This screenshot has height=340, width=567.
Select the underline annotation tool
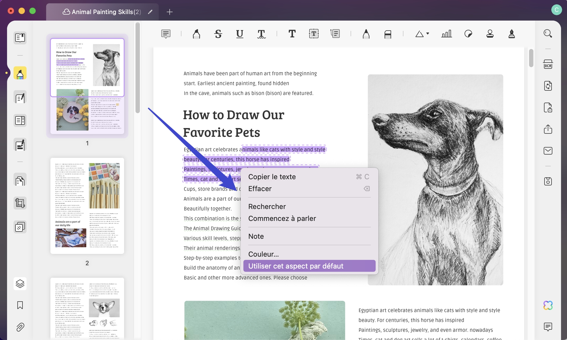[240, 34]
